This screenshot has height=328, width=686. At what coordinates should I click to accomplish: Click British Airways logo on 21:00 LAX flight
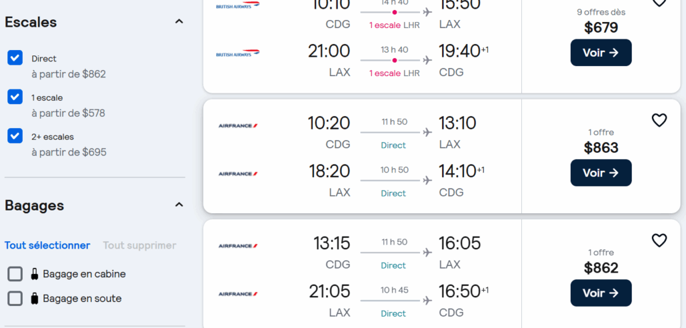pos(238,53)
